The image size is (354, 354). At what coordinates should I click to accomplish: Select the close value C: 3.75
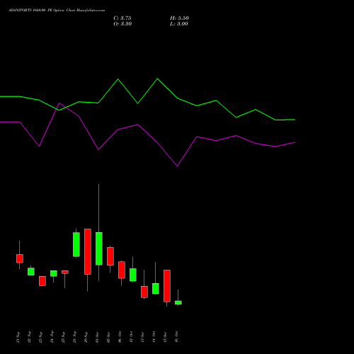pos(122,18)
